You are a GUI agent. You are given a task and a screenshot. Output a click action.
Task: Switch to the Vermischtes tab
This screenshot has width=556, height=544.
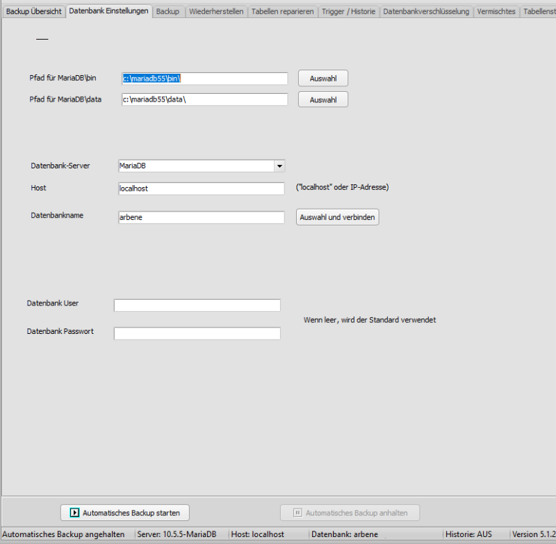496,12
